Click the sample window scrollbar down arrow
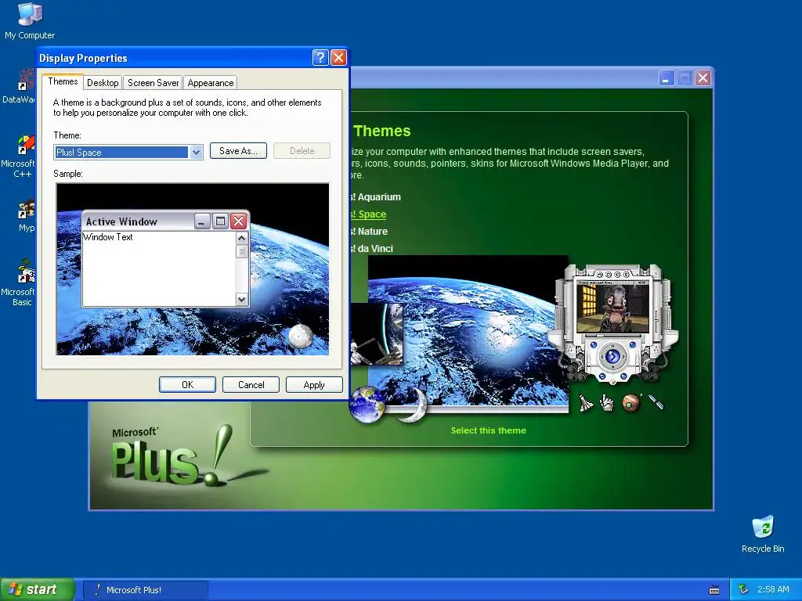Screen dimensions: 802x601 pos(242,300)
